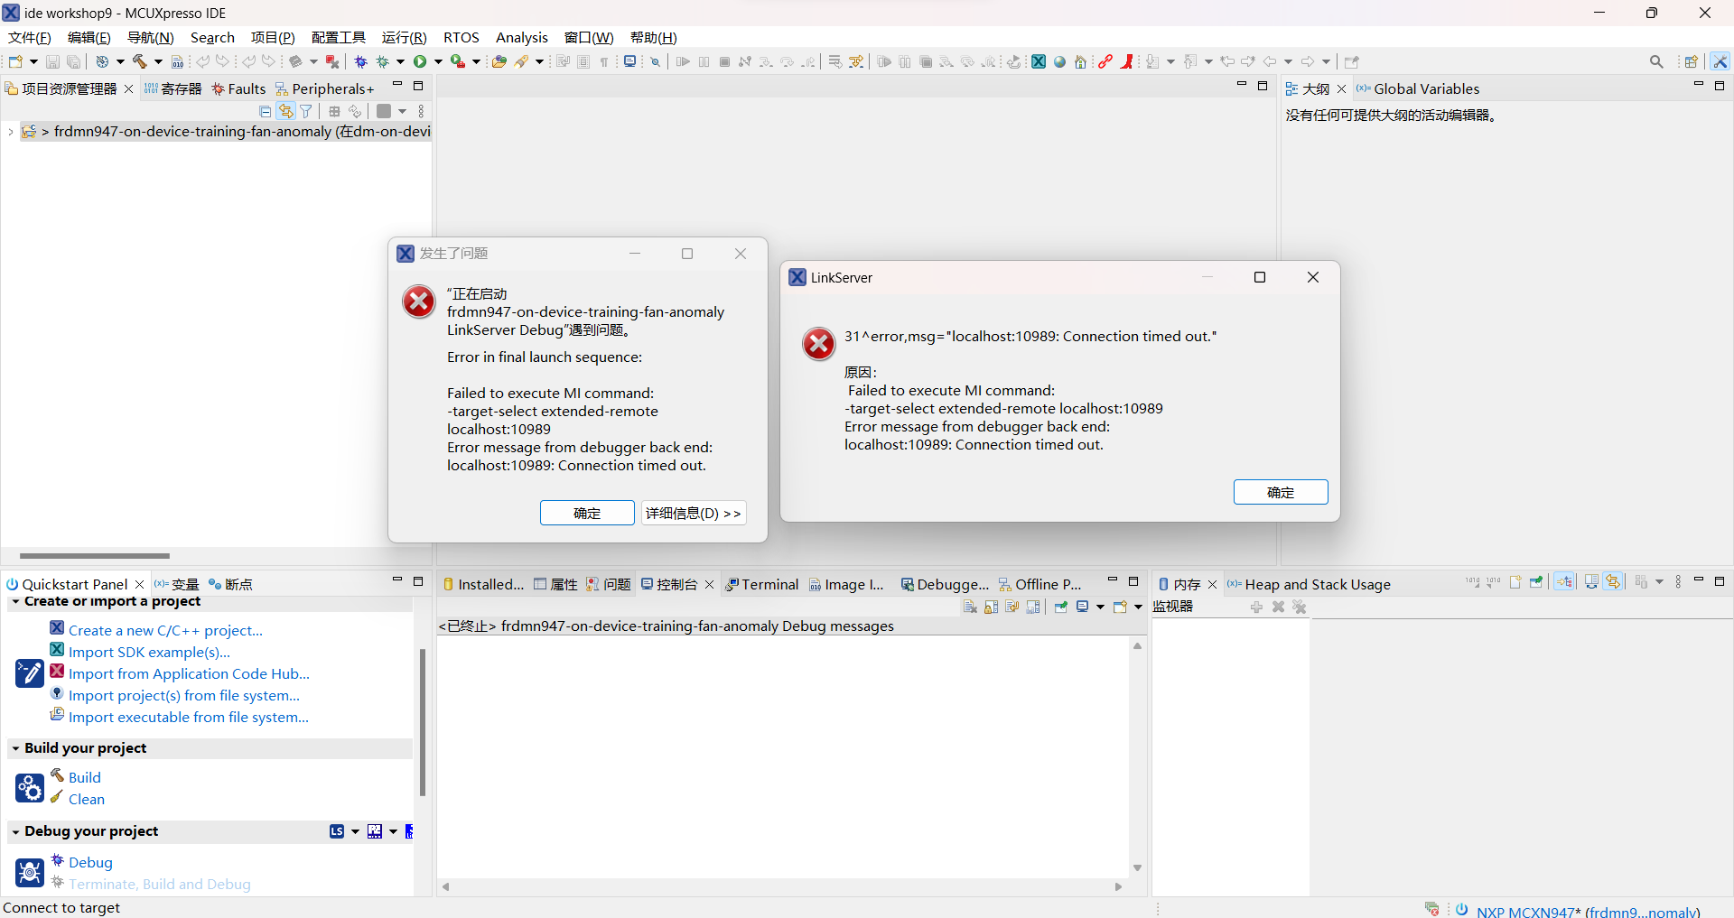Close the 控制台 console tab

pos(710,584)
